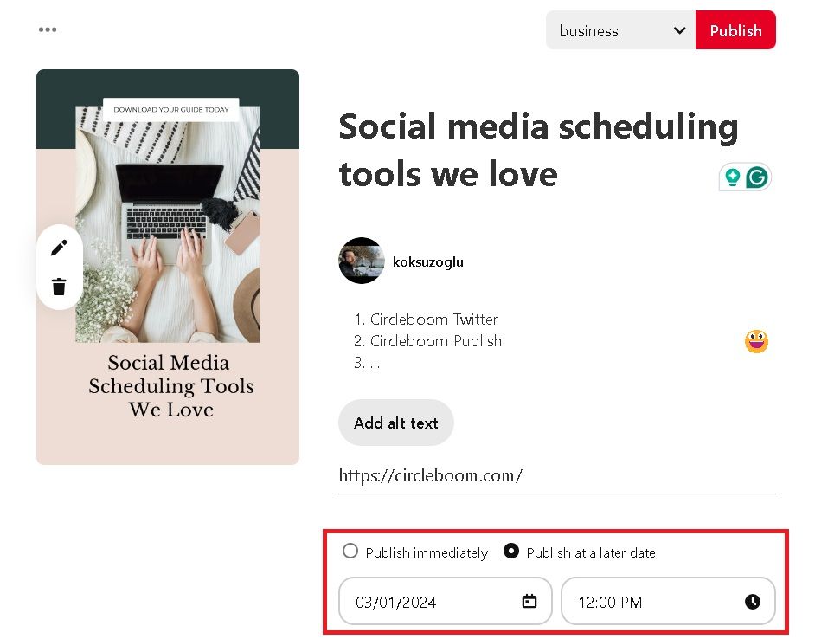The height and width of the screenshot is (639, 815).
Task: Open the Circleboom Twitter list item
Action: click(x=433, y=319)
